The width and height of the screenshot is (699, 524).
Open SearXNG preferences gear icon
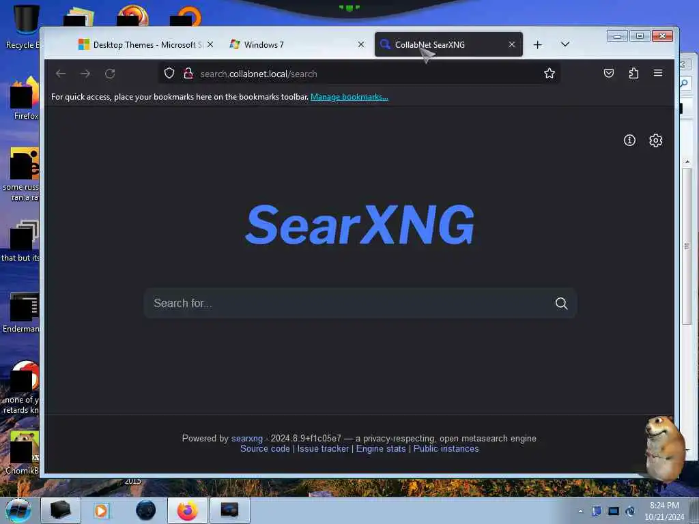[x=655, y=141]
